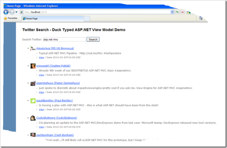Click tweet text mentioning #sparkviewengine
The image size is (227, 148).
[115, 88]
